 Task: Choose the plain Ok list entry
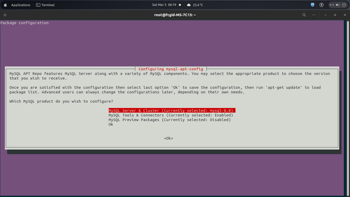click(x=111, y=124)
